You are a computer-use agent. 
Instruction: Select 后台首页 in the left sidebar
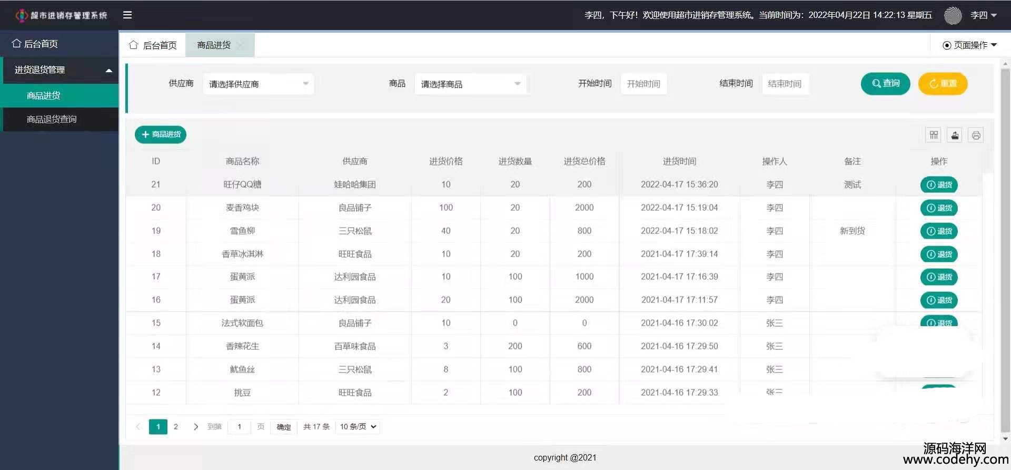(x=41, y=44)
